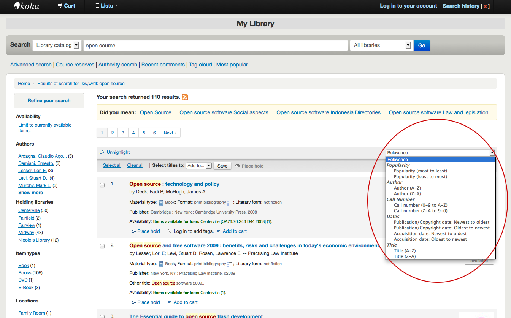Check the checkbox for result 1
Viewport: 511px width, 318px height.
pyautogui.click(x=102, y=185)
